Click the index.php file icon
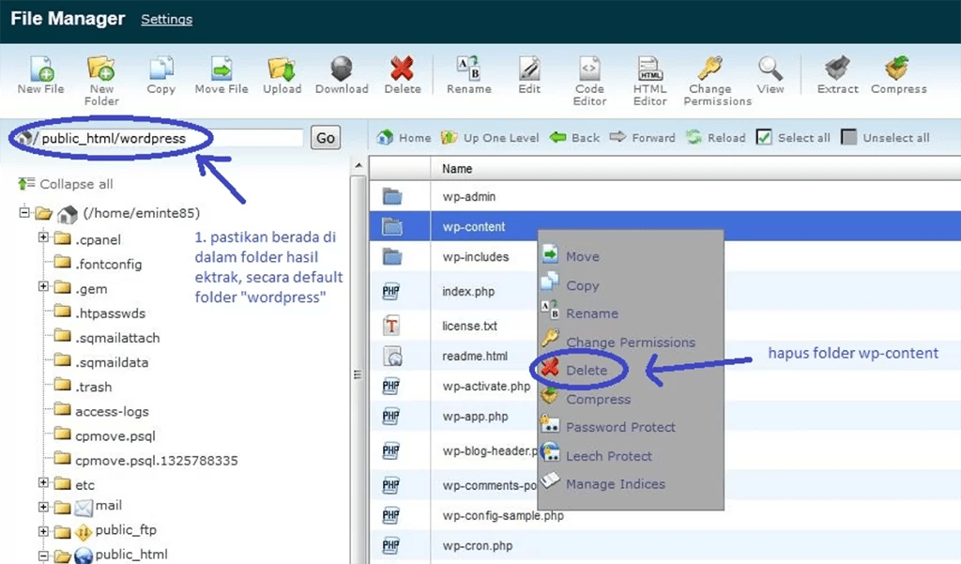961x564 pixels. 391,291
